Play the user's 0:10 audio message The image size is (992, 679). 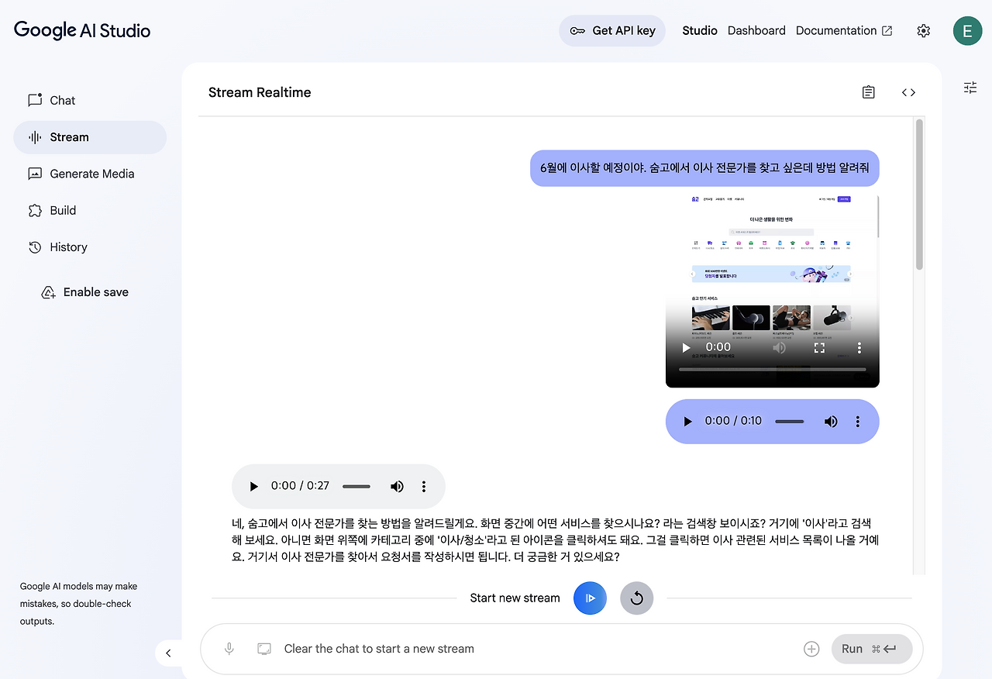click(687, 421)
